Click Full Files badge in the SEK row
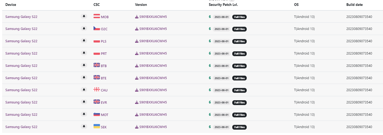 tap(239, 127)
